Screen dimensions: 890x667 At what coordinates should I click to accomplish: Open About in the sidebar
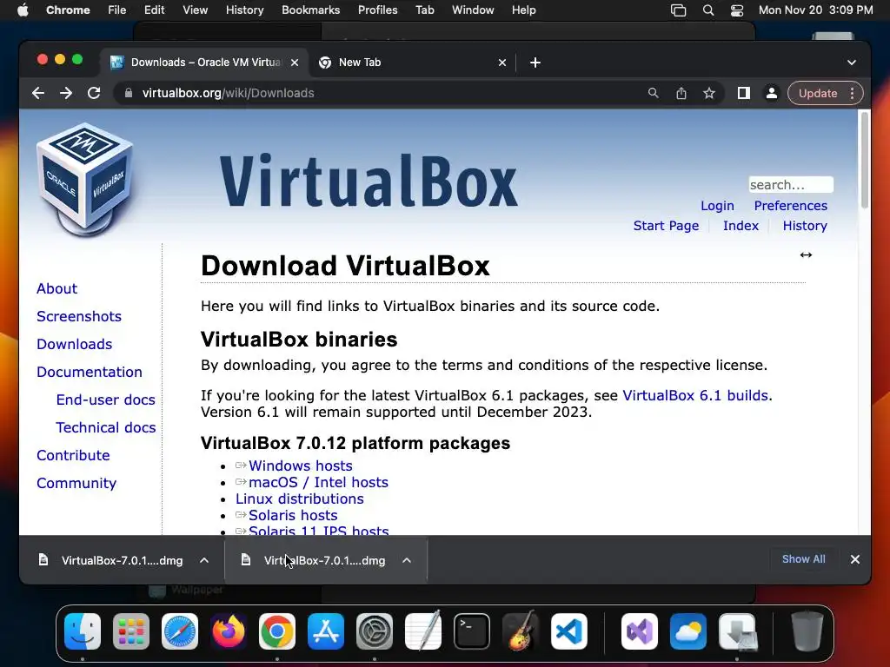(x=56, y=288)
